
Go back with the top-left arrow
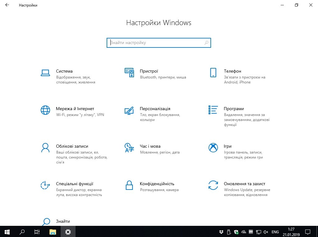coord(7,5)
